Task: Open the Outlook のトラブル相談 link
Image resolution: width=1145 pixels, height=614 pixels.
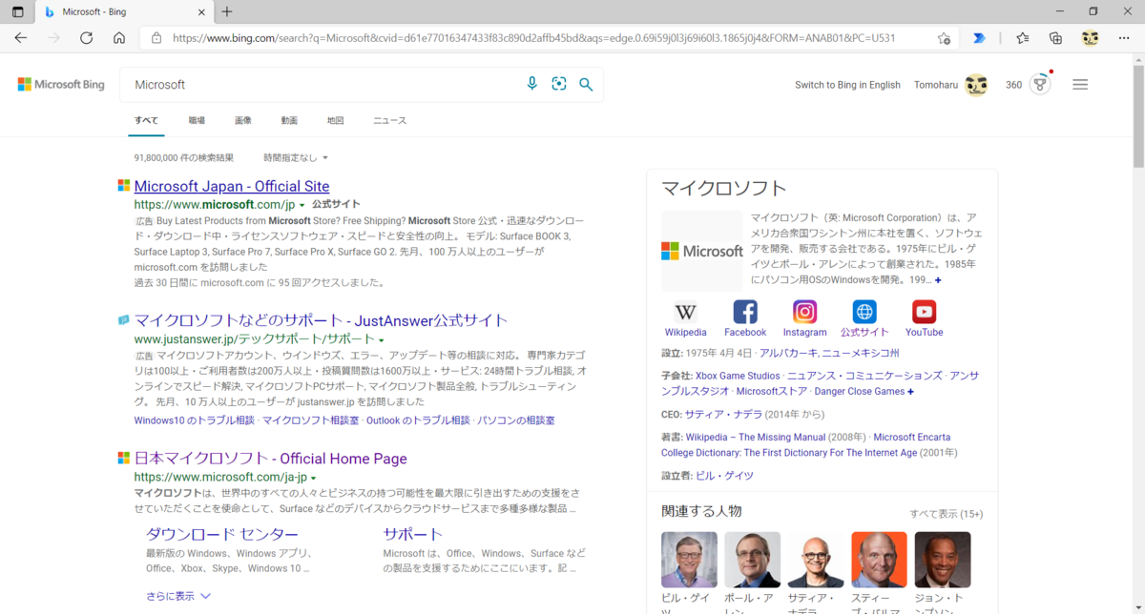Action: coord(418,420)
